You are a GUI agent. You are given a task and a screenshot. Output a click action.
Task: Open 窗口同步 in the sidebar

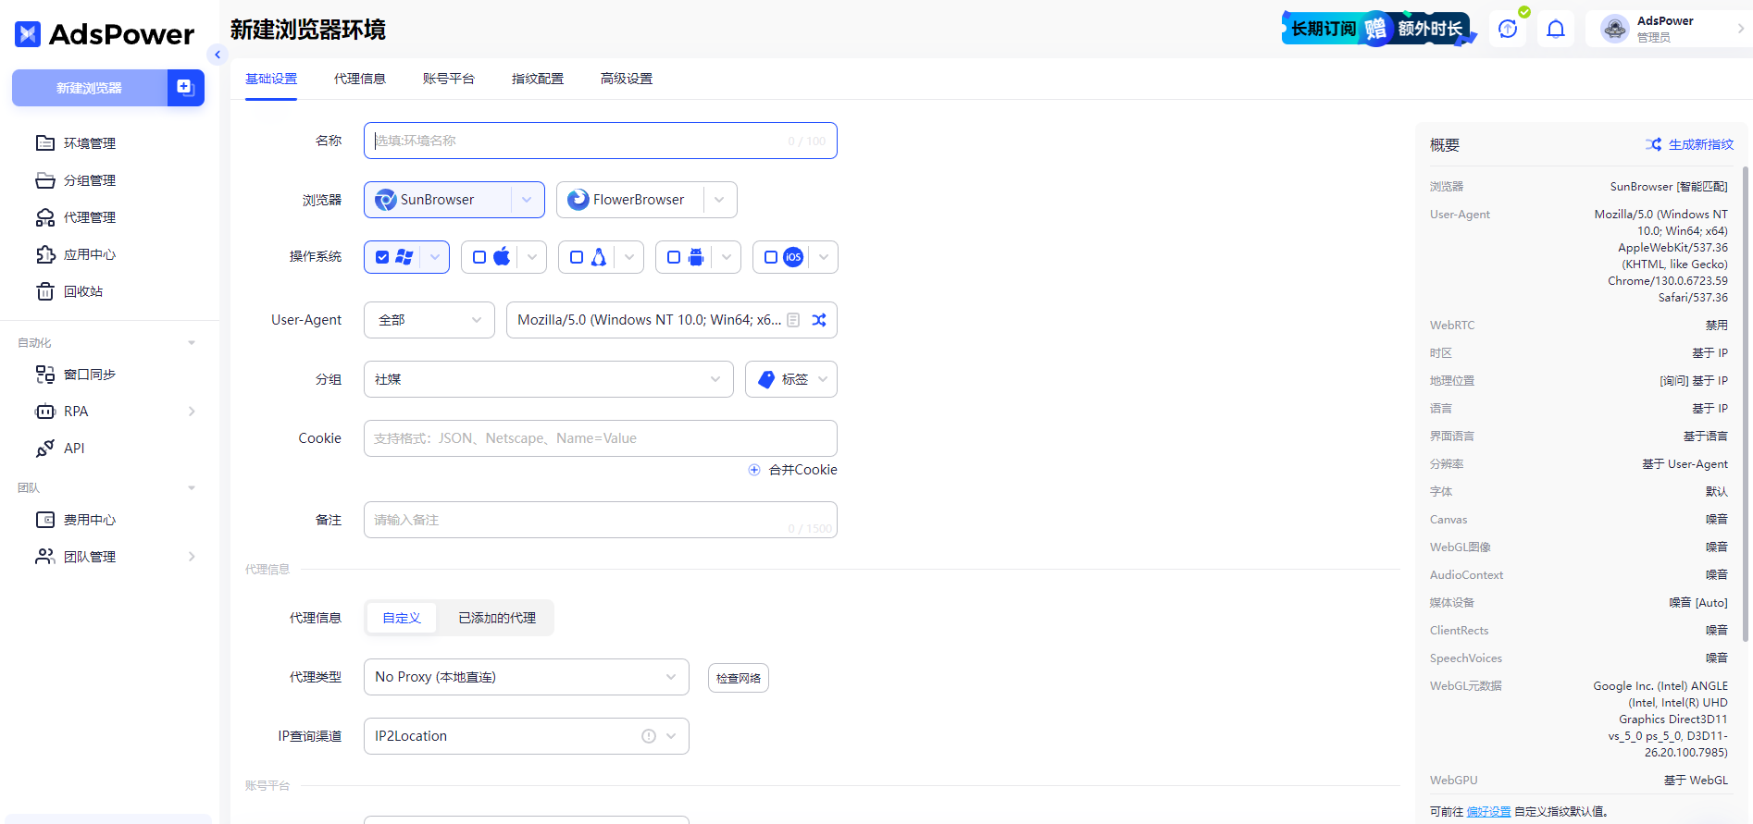[76, 375]
